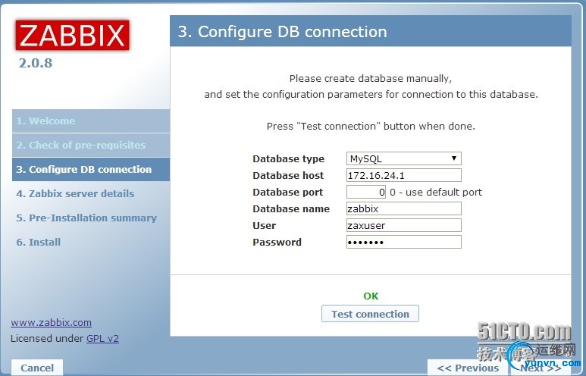The width and height of the screenshot is (586, 376).
Task: Click the Cancel button
Action: click(x=37, y=368)
